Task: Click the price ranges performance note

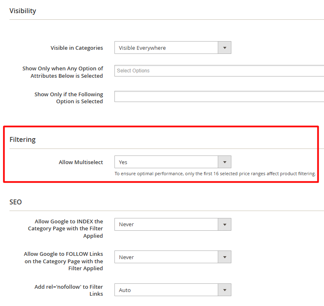Action: 215,174
